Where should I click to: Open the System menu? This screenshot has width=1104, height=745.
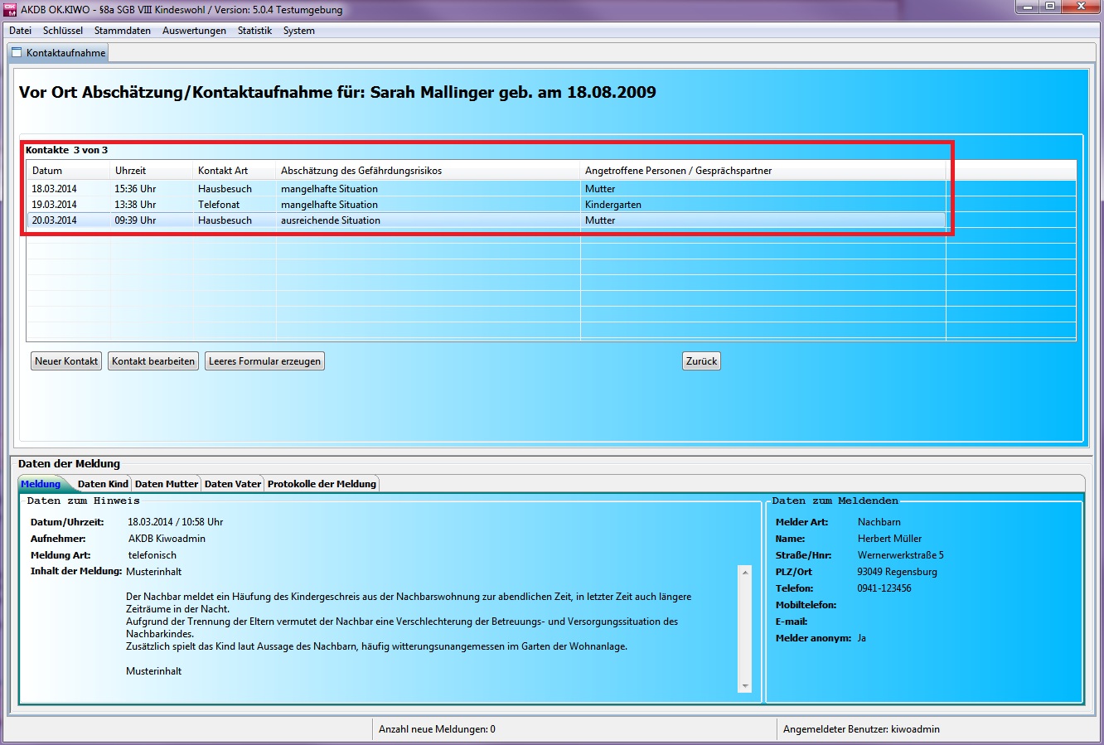tap(298, 31)
